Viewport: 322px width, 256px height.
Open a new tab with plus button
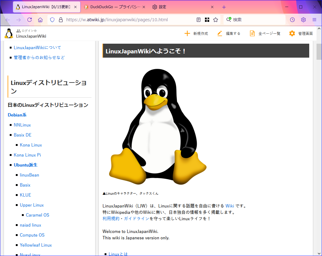(x=224, y=7)
